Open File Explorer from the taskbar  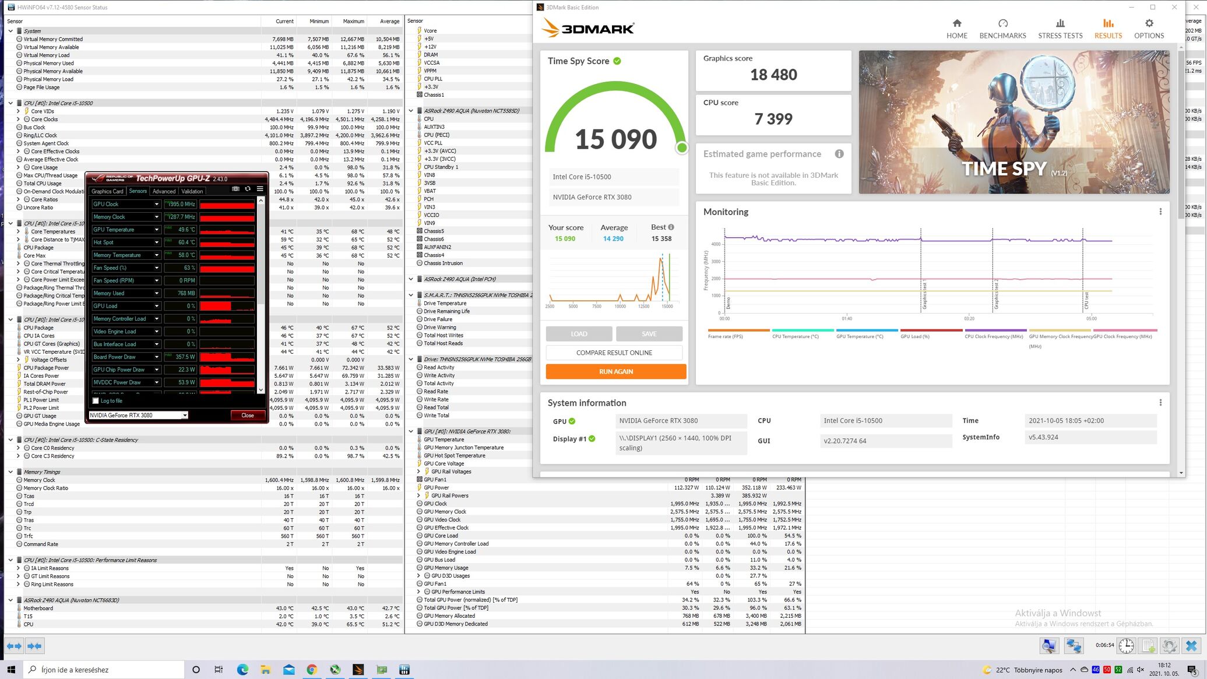click(265, 670)
